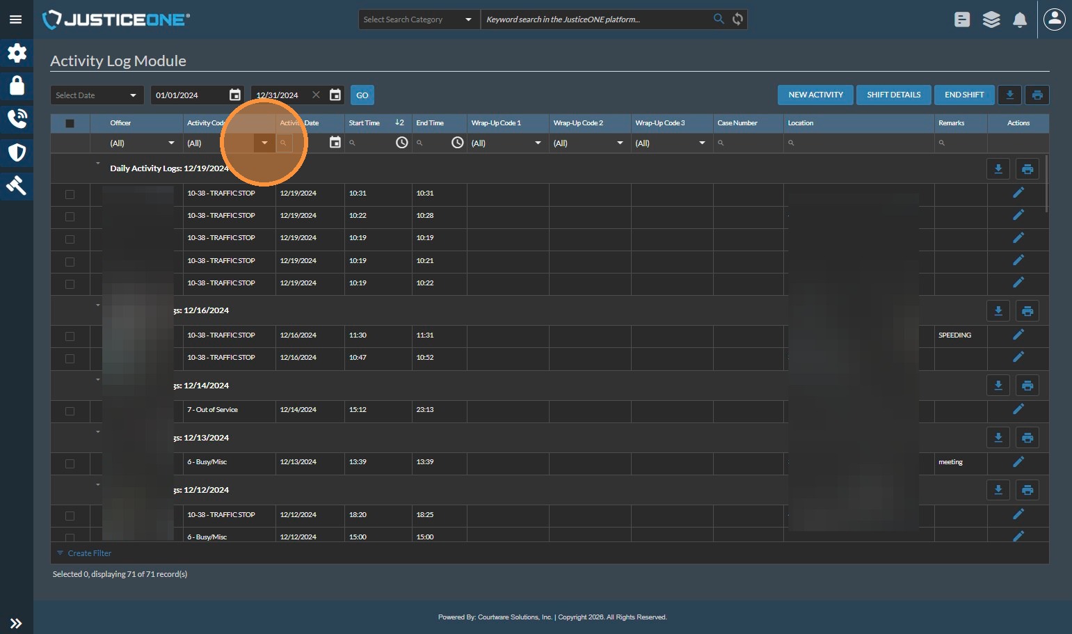Open the Wrap-Up Code 1 filter dropdown
The width and height of the screenshot is (1072, 634).
click(507, 143)
